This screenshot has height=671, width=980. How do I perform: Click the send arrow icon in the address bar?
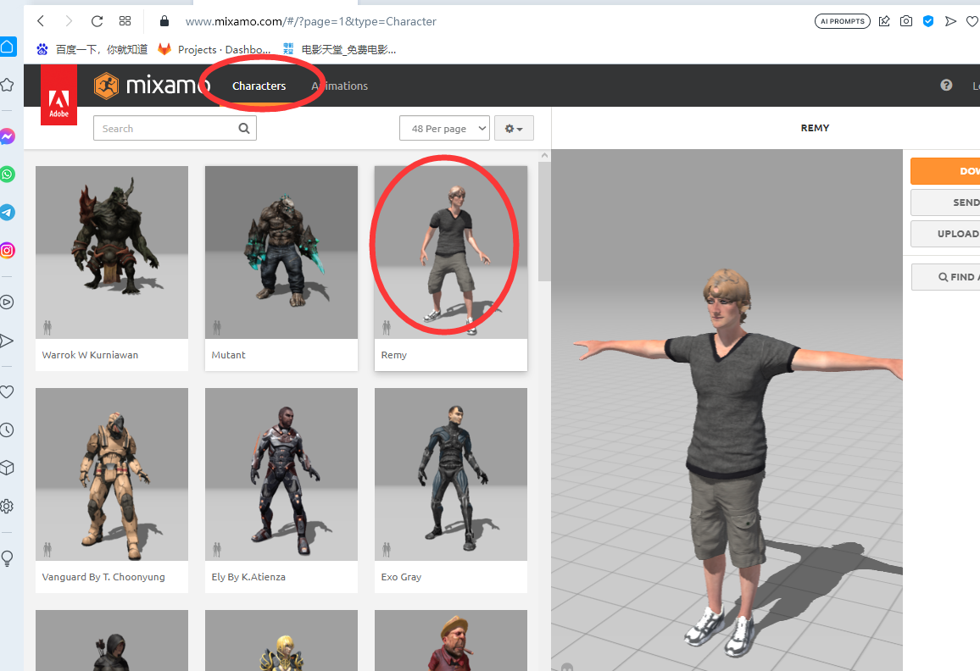pos(950,21)
